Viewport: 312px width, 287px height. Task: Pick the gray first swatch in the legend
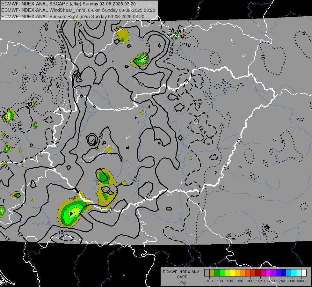tap(207, 273)
